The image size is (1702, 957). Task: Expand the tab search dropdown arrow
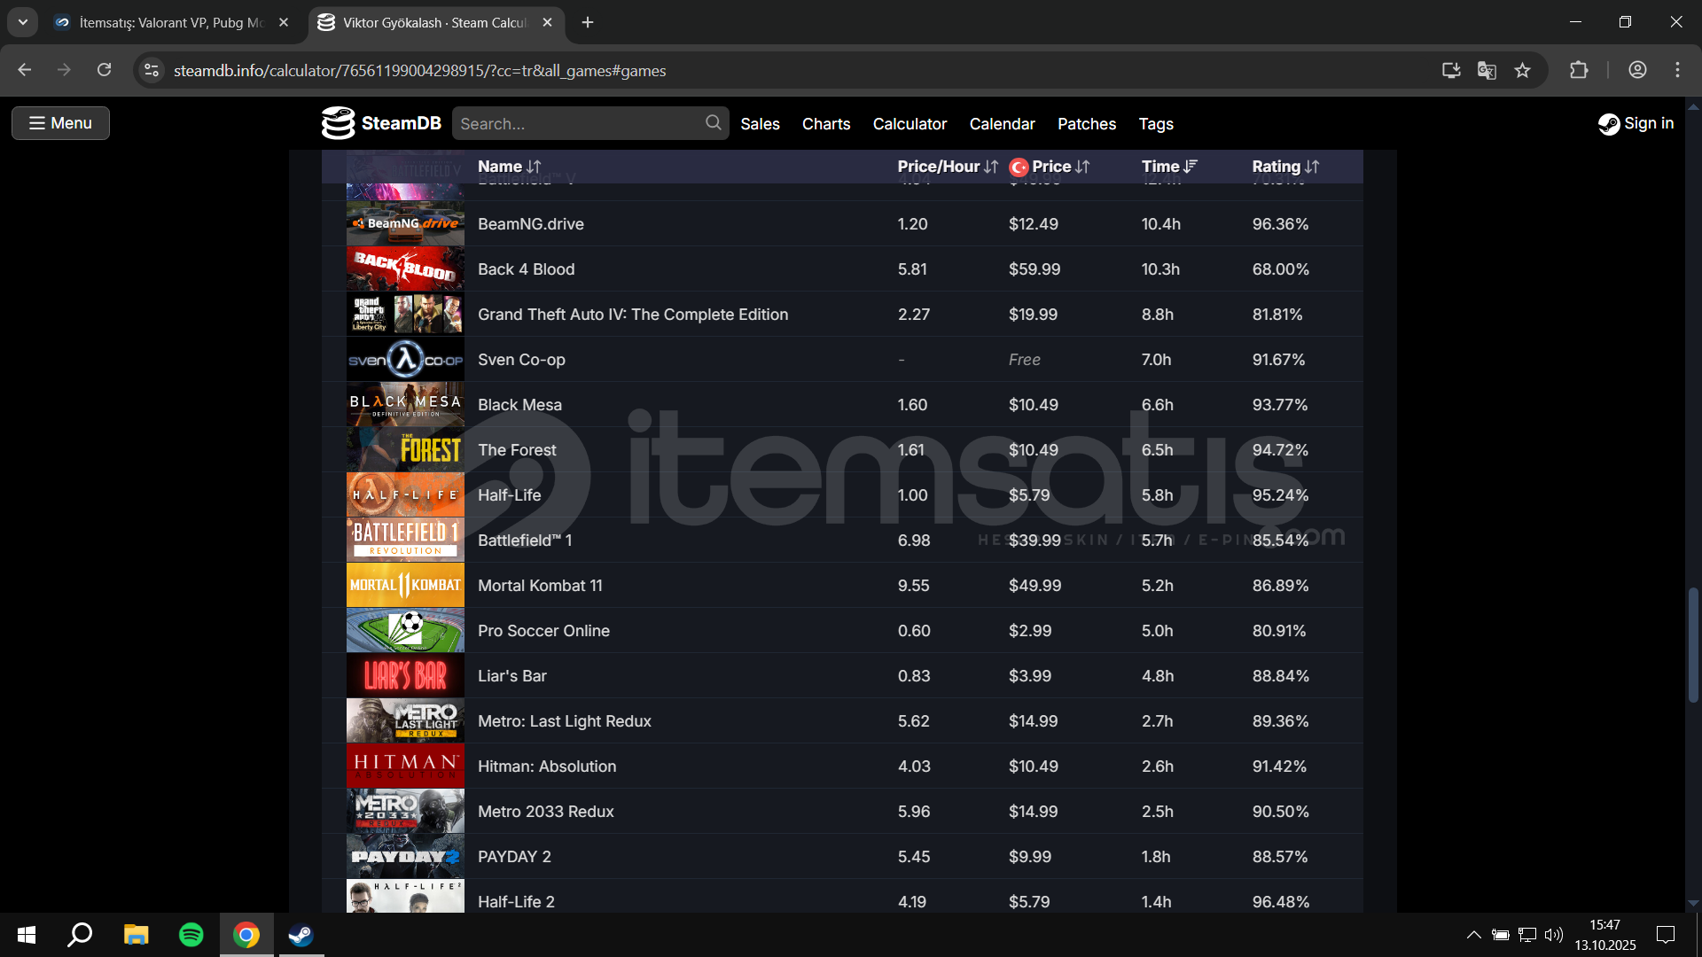coord(23,22)
